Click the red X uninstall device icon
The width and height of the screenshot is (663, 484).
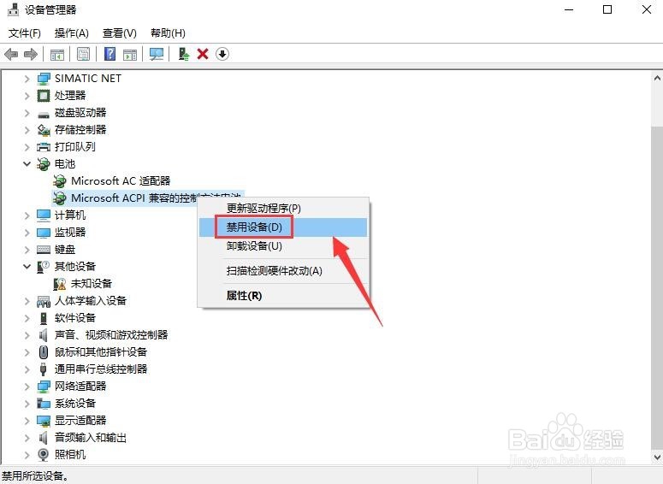tap(203, 54)
